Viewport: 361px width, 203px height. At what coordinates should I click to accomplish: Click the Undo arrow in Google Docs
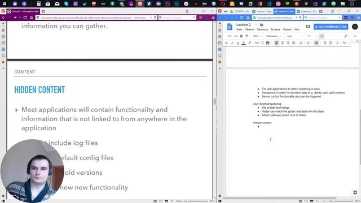pos(230,36)
